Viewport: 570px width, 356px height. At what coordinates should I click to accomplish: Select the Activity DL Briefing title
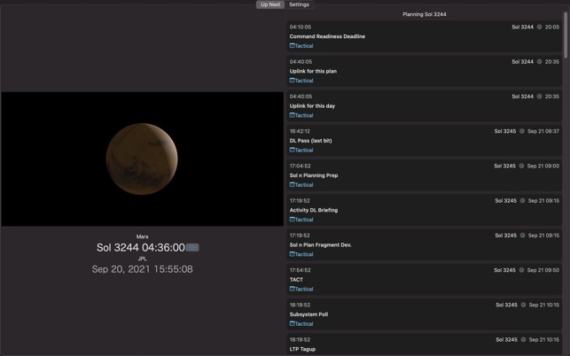click(313, 211)
